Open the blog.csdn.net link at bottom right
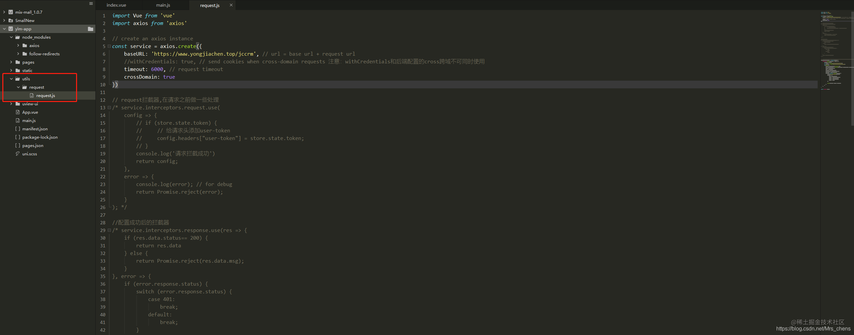 814,328
